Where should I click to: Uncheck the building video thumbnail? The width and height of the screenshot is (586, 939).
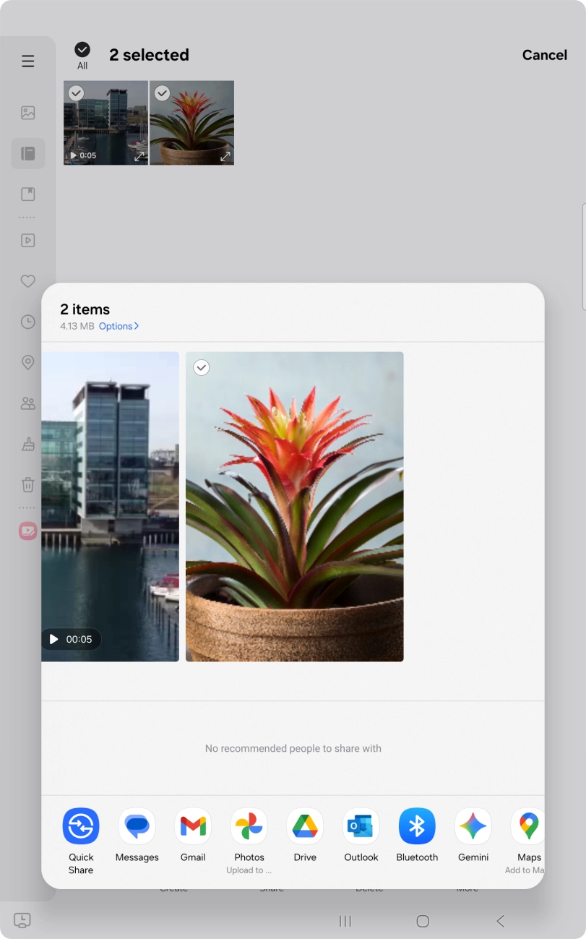point(76,93)
